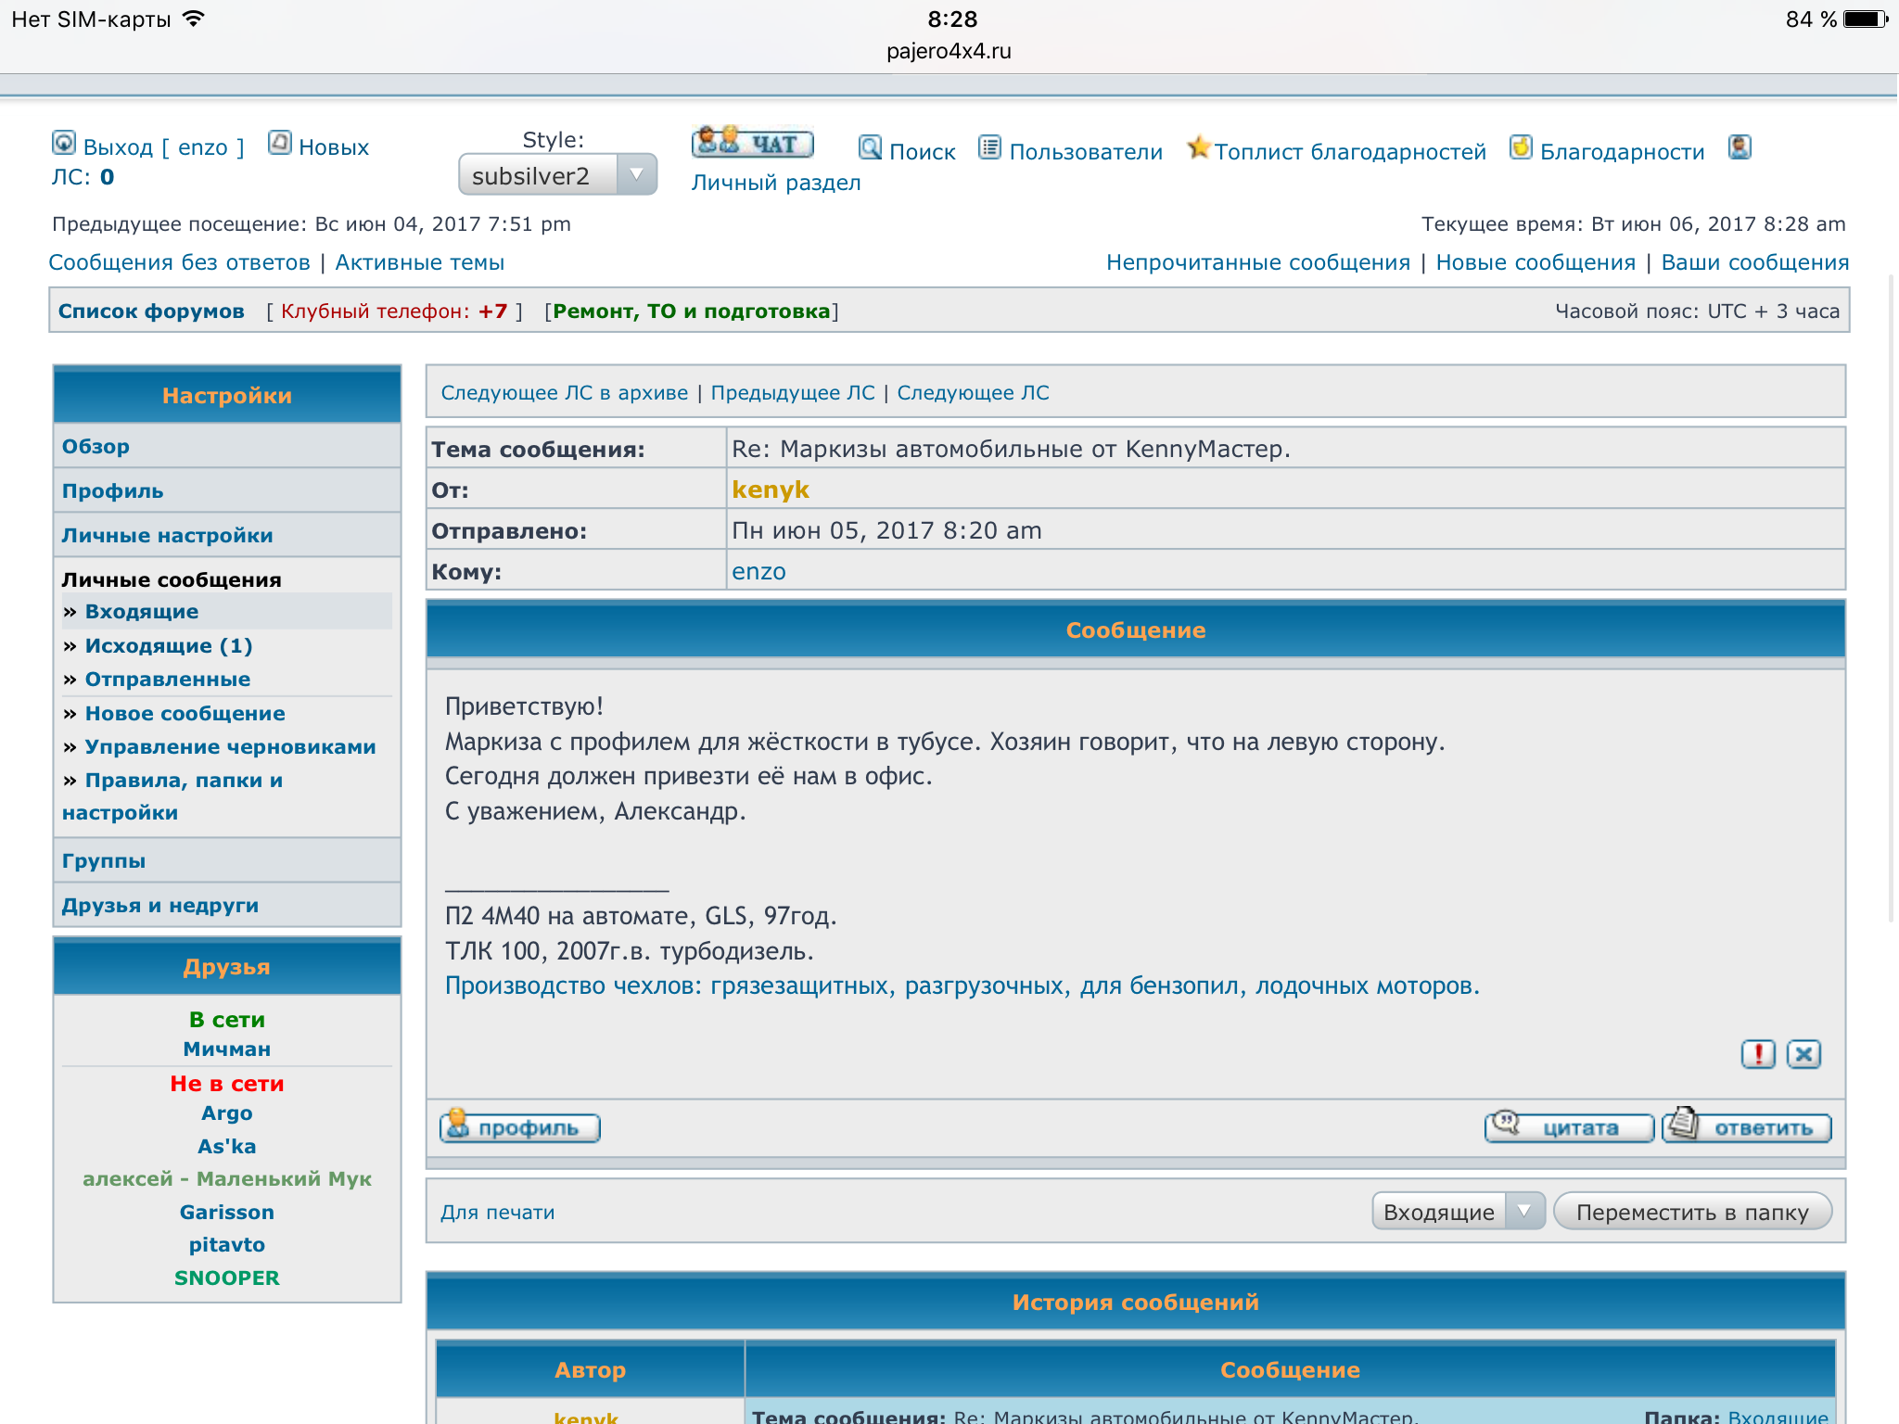Screen dimensions: 1899x1424
Task: Click the chat icon button
Action: (x=752, y=143)
